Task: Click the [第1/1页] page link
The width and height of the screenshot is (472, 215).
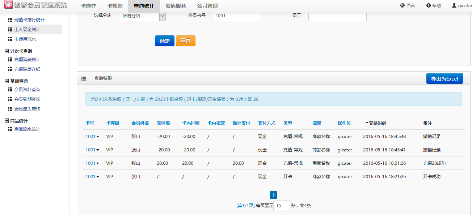Action: [245, 206]
